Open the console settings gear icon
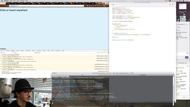The width and height of the screenshot is (190, 107). pyautogui.click(x=108, y=53)
